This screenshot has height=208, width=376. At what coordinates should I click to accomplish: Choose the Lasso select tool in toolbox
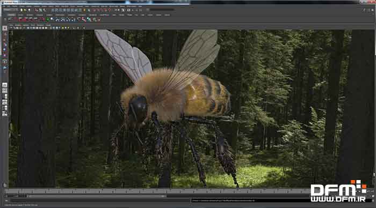point(5,34)
